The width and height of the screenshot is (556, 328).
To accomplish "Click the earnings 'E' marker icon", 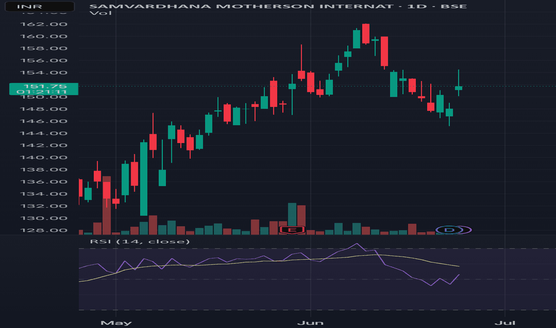I will coord(292,230).
